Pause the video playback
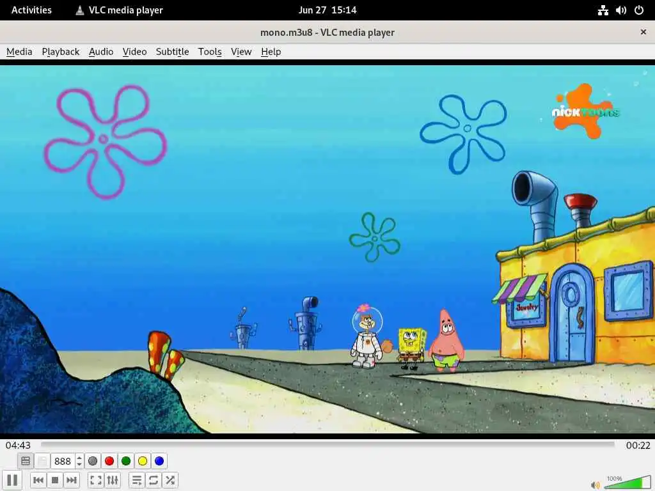The image size is (655, 491). click(x=12, y=480)
